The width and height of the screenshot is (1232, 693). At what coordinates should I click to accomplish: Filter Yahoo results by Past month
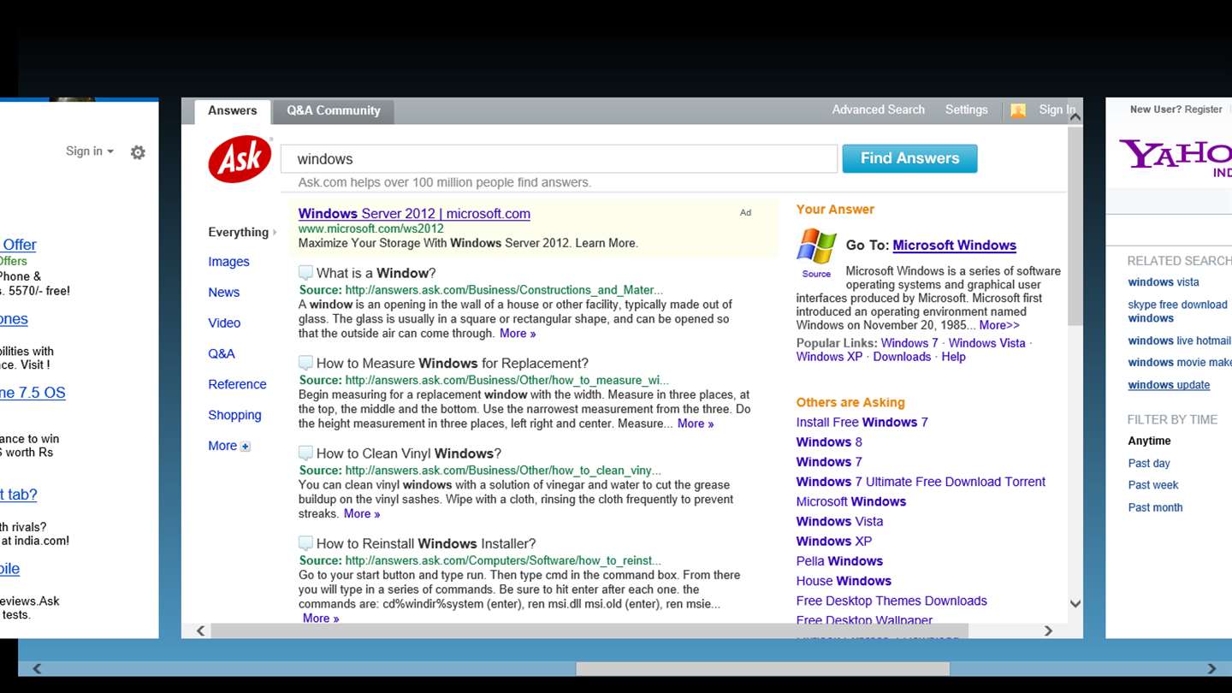click(1155, 507)
